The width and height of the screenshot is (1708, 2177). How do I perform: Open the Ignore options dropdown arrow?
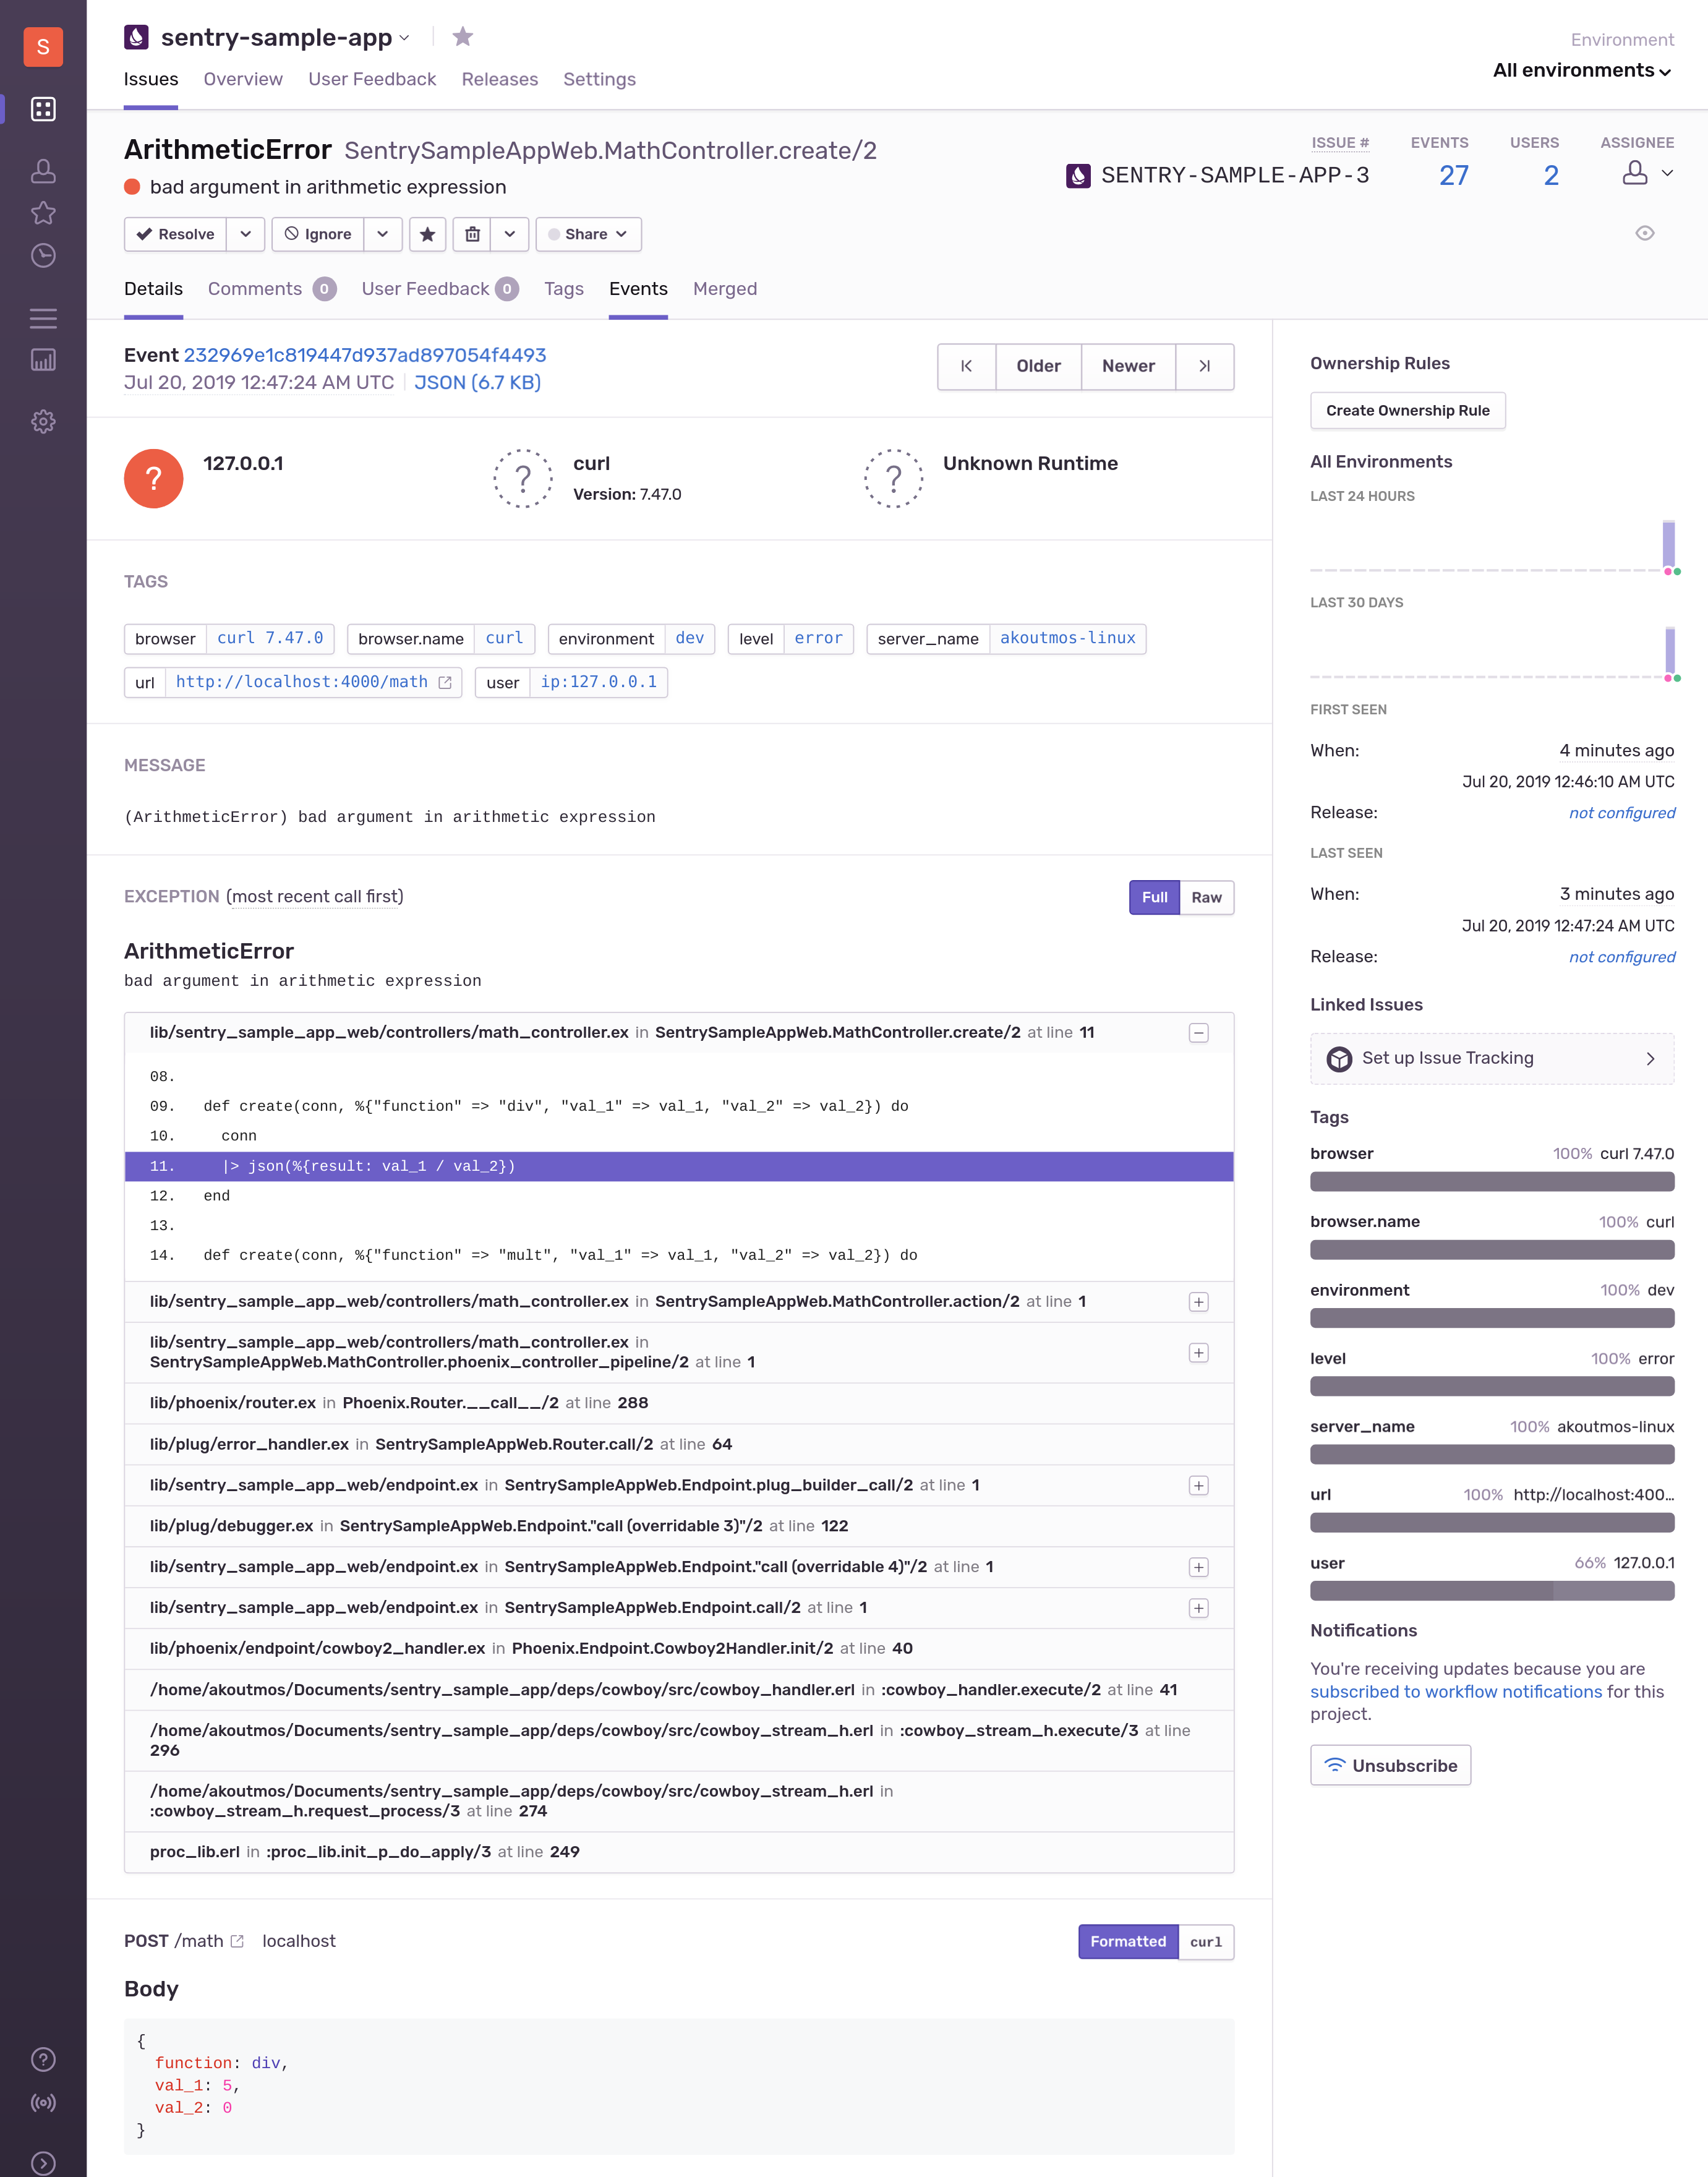(x=382, y=234)
